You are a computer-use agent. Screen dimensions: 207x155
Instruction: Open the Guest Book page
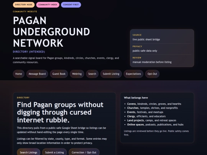coord(59,74)
